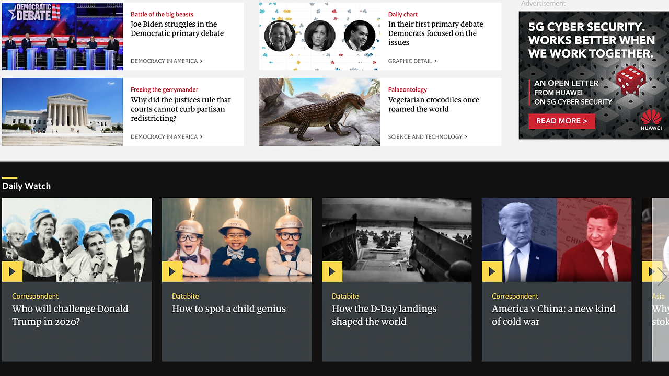Viewport: 669px width, 376px height.
Task: Play the 'Who will challenge Donald Trump' video
Action: click(x=12, y=271)
